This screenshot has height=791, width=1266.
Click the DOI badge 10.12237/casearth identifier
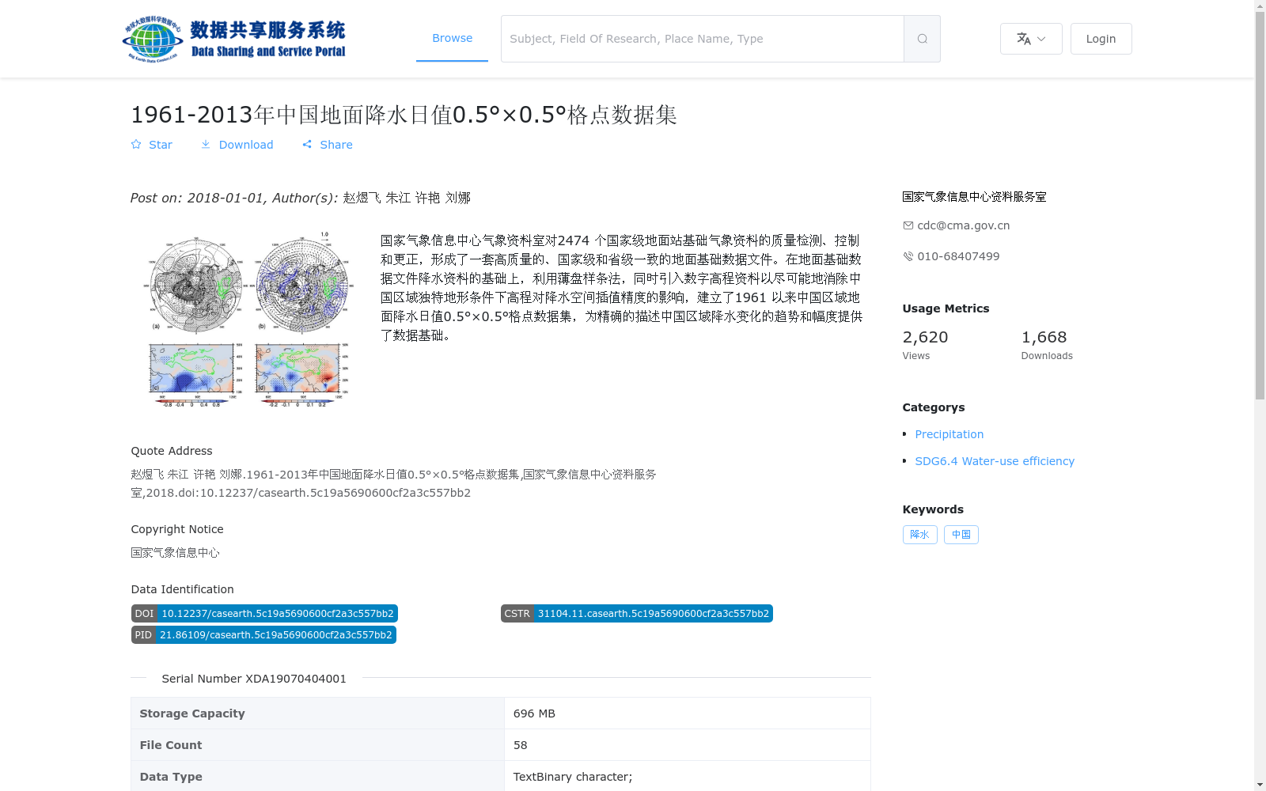point(264,614)
